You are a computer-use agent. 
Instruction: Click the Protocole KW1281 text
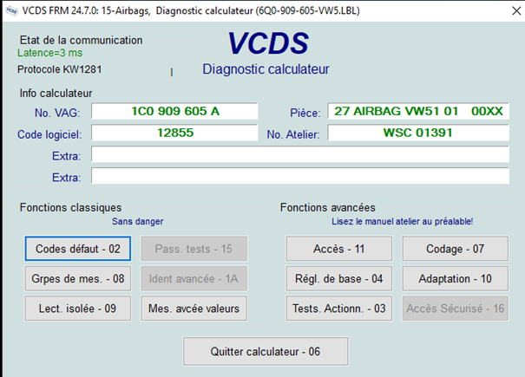[x=60, y=69]
